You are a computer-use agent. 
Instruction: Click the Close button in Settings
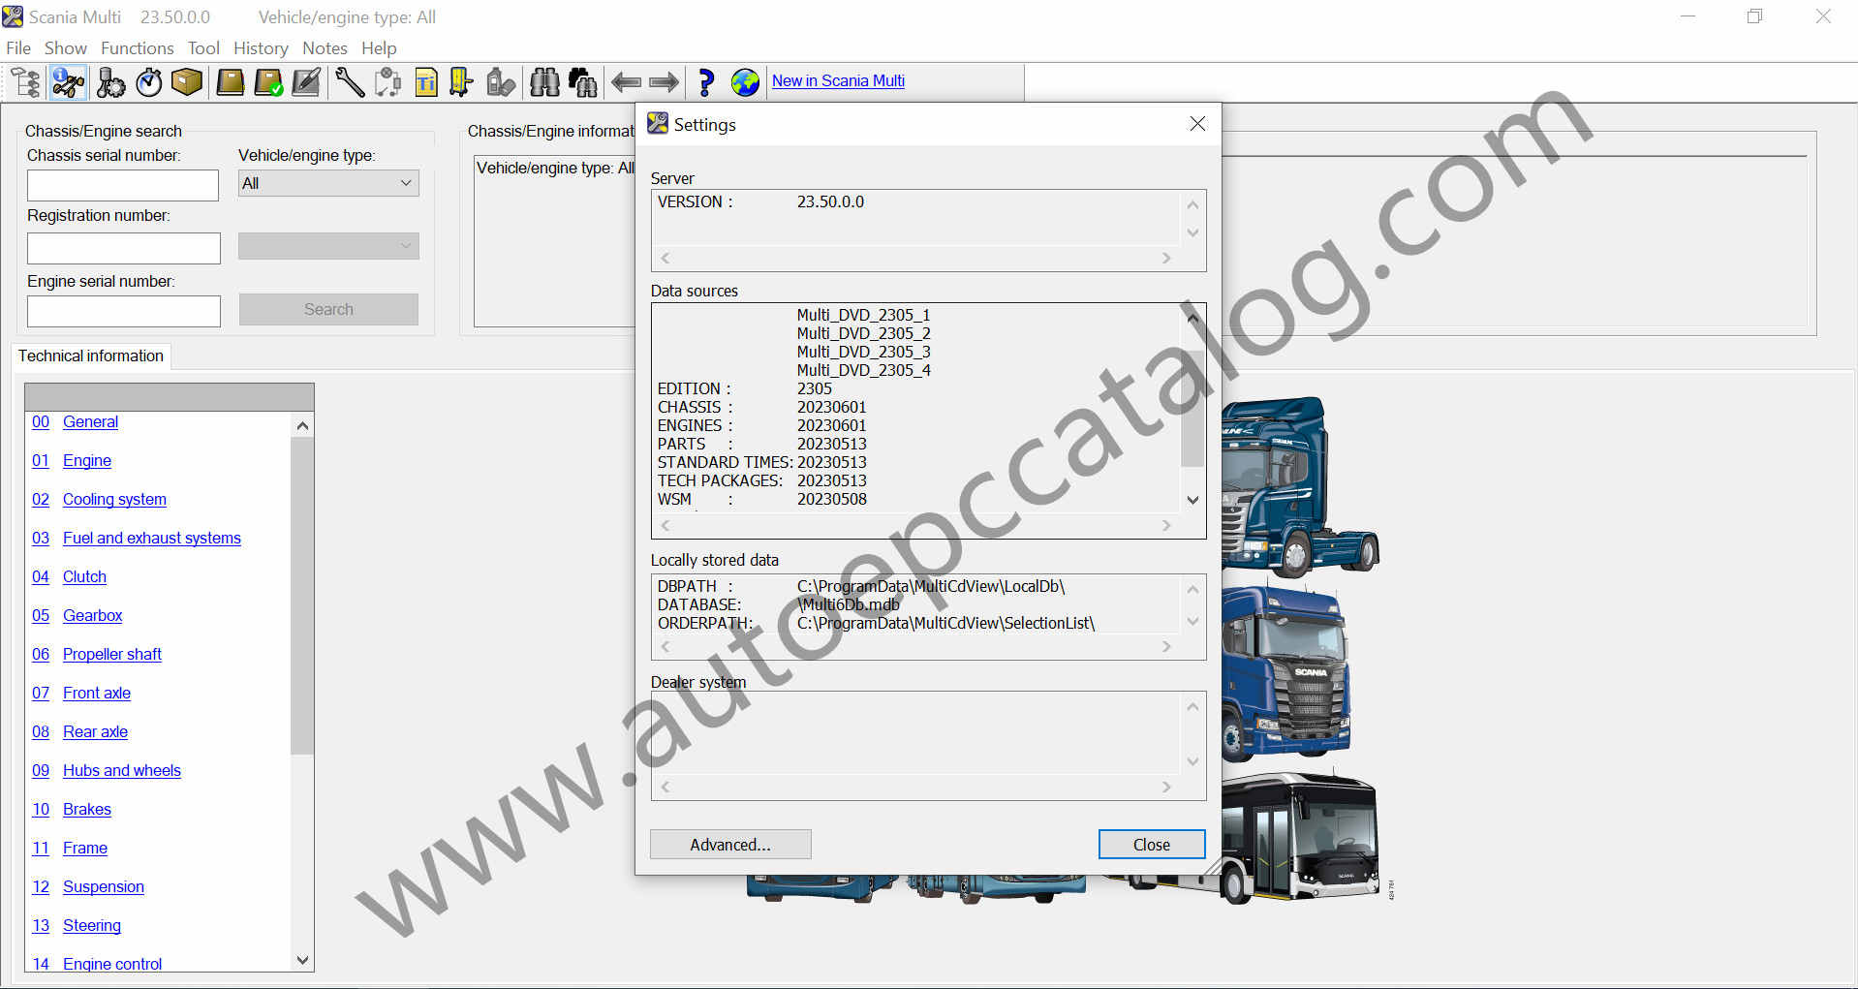coord(1152,845)
